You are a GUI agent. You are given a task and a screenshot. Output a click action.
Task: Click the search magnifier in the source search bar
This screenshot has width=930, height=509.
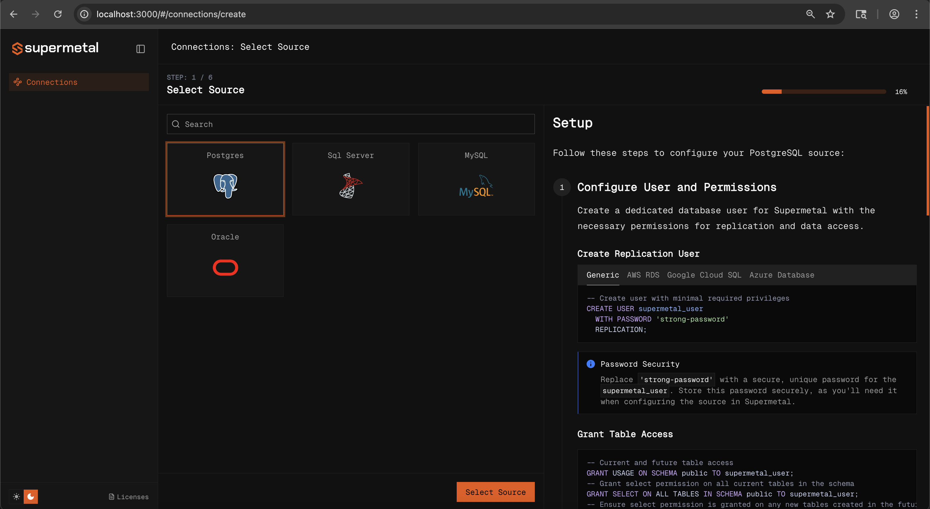tap(176, 124)
